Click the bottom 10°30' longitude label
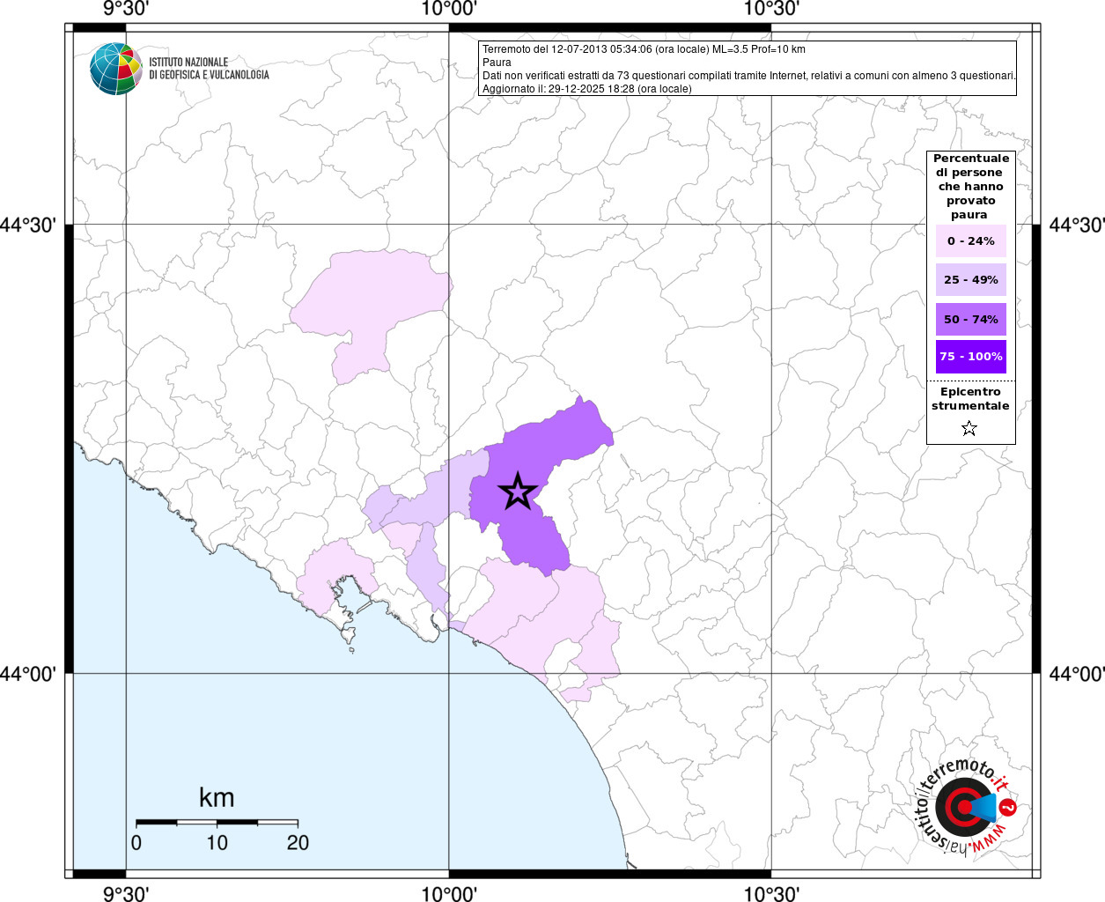This screenshot has width=1105, height=902. click(x=771, y=893)
